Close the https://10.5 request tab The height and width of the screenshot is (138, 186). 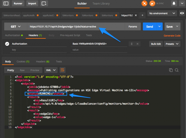click(136, 15)
